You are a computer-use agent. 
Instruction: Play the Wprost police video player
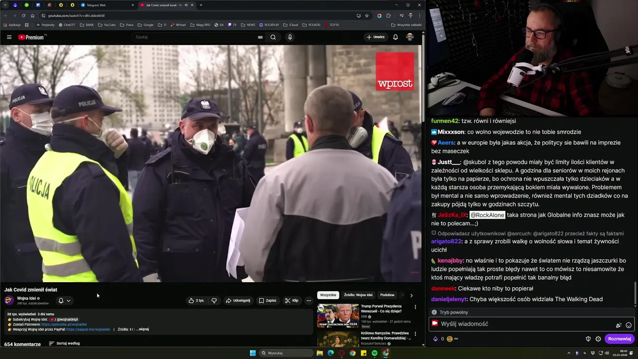coord(211,164)
